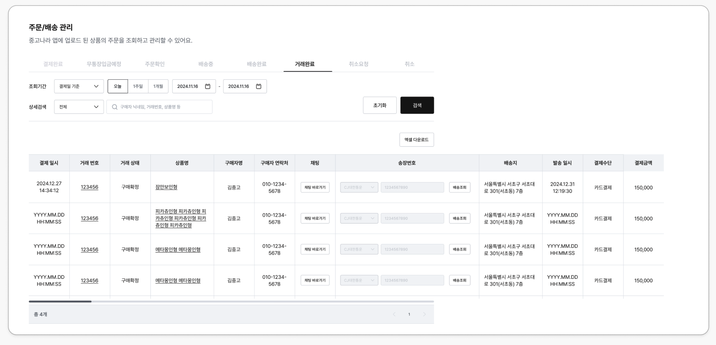Expand the 전체 detail search dropdown
716x345 pixels.
(x=79, y=107)
